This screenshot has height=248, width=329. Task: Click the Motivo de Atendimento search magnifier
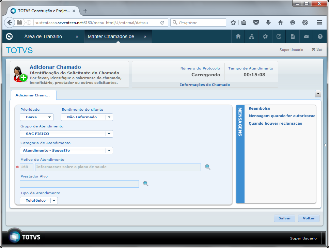[x=207, y=167]
